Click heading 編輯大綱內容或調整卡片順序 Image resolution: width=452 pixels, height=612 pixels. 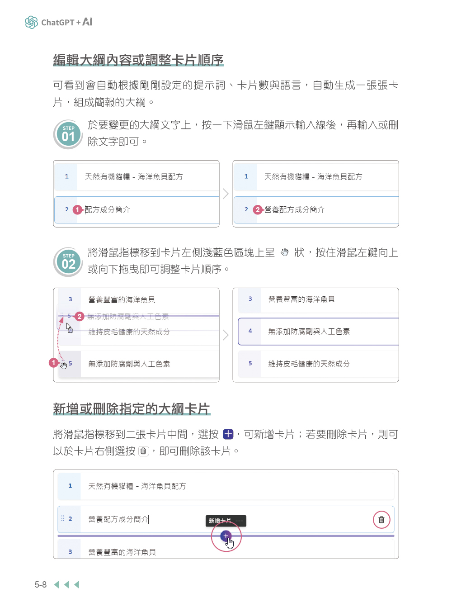(138, 60)
